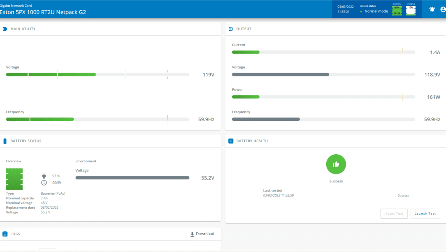Image resolution: width=446 pixels, height=252 pixels.
Task: Click the header time 11:55:21
Action: pyautogui.click(x=343, y=12)
